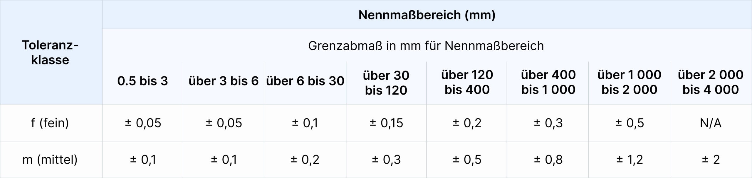Click the "über 3 bis 6" column header
Image resolution: width=752 pixels, height=178 pixels.
[x=223, y=81]
